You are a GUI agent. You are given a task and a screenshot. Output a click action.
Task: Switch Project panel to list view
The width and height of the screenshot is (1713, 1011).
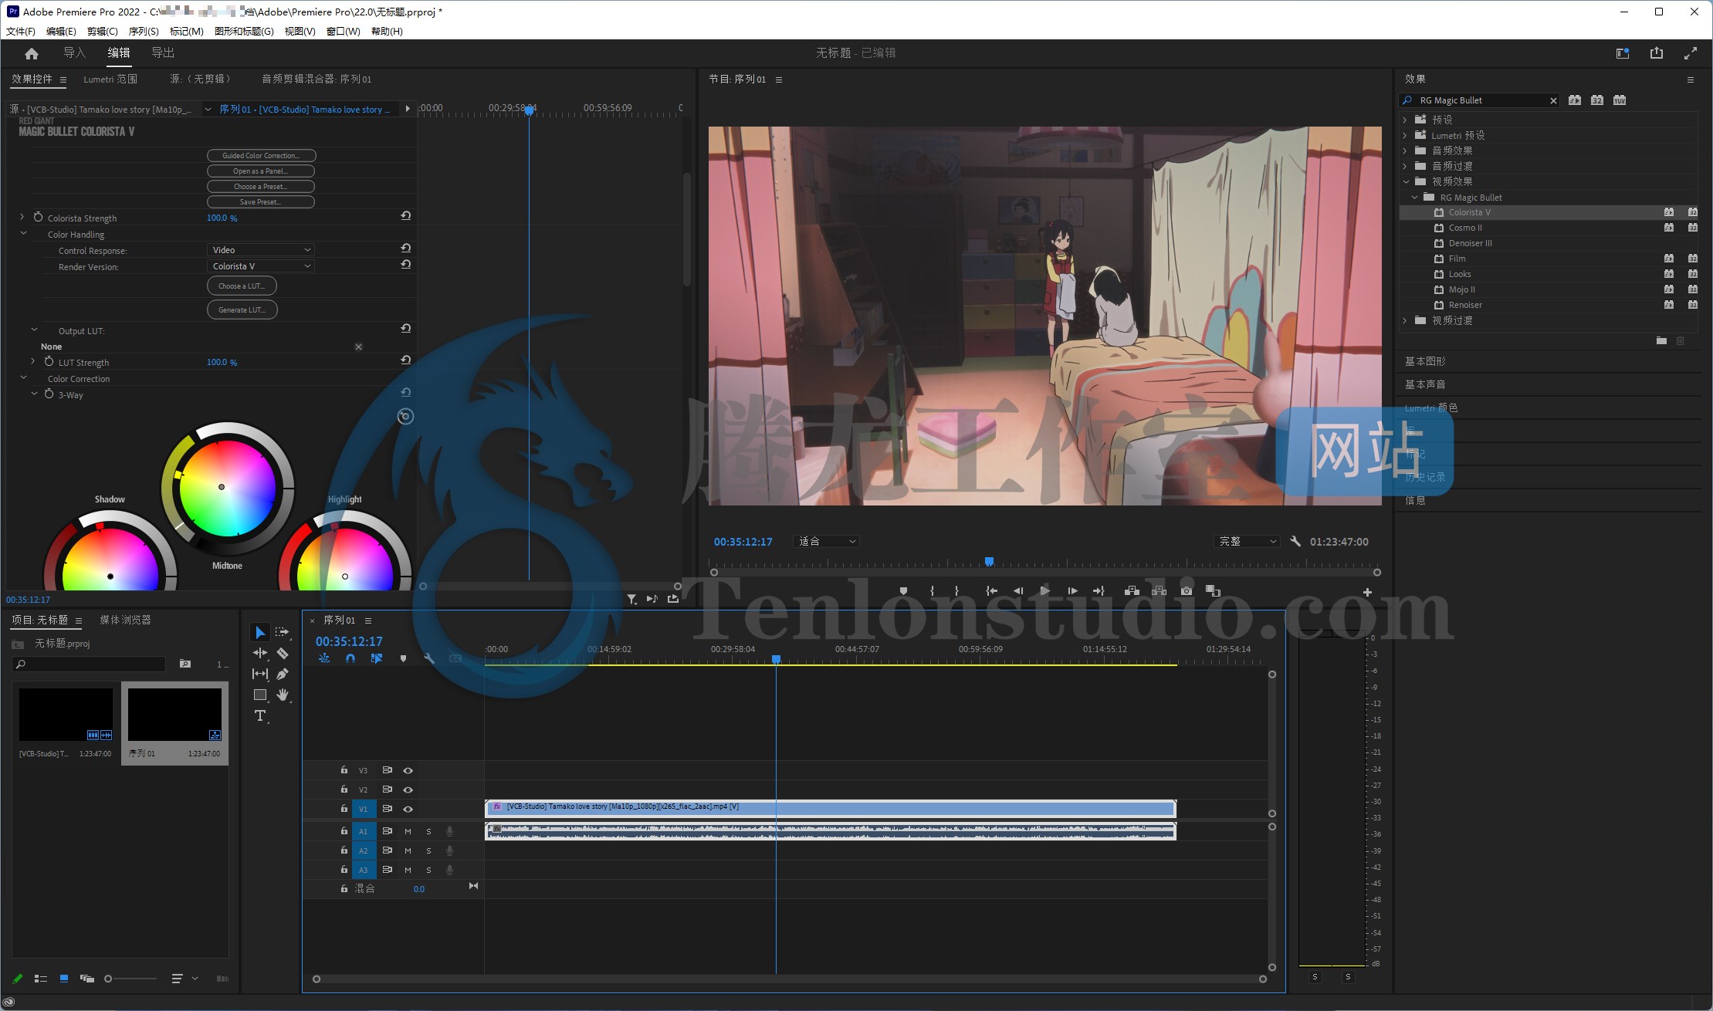[41, 979]
